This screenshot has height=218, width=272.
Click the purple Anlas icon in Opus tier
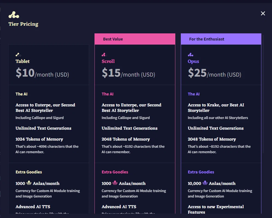(x=205, y=183)
